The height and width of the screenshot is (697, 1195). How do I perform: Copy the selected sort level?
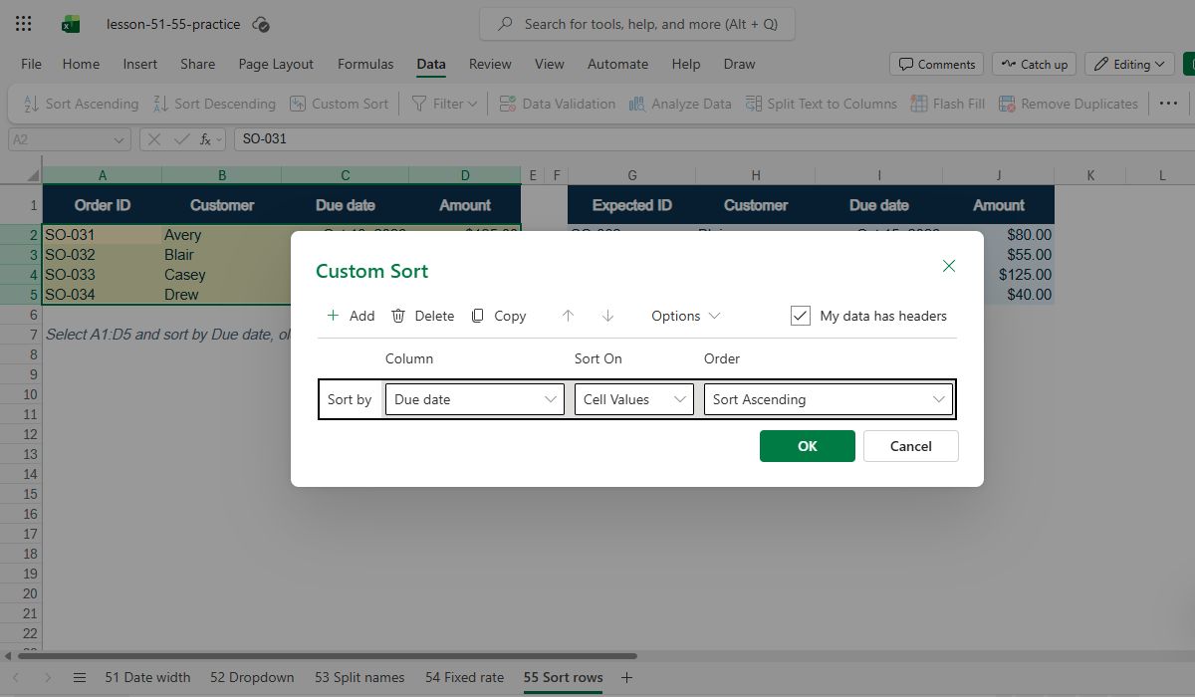point(498,316)
